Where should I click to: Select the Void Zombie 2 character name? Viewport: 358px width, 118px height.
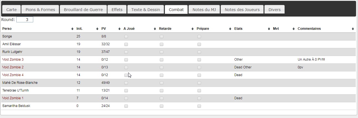click(13, 67)
